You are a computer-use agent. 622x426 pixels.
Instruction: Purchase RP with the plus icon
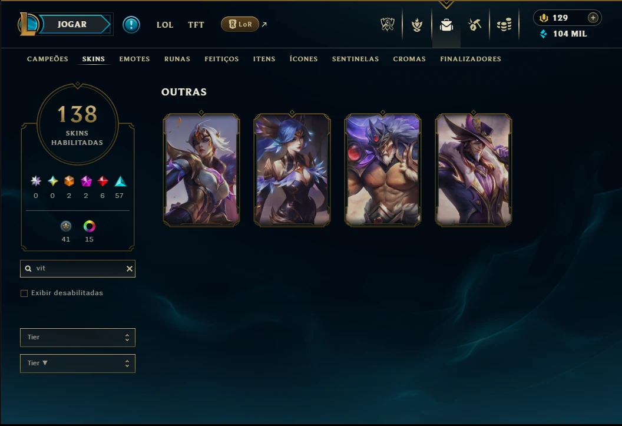(x=593, y=18)
